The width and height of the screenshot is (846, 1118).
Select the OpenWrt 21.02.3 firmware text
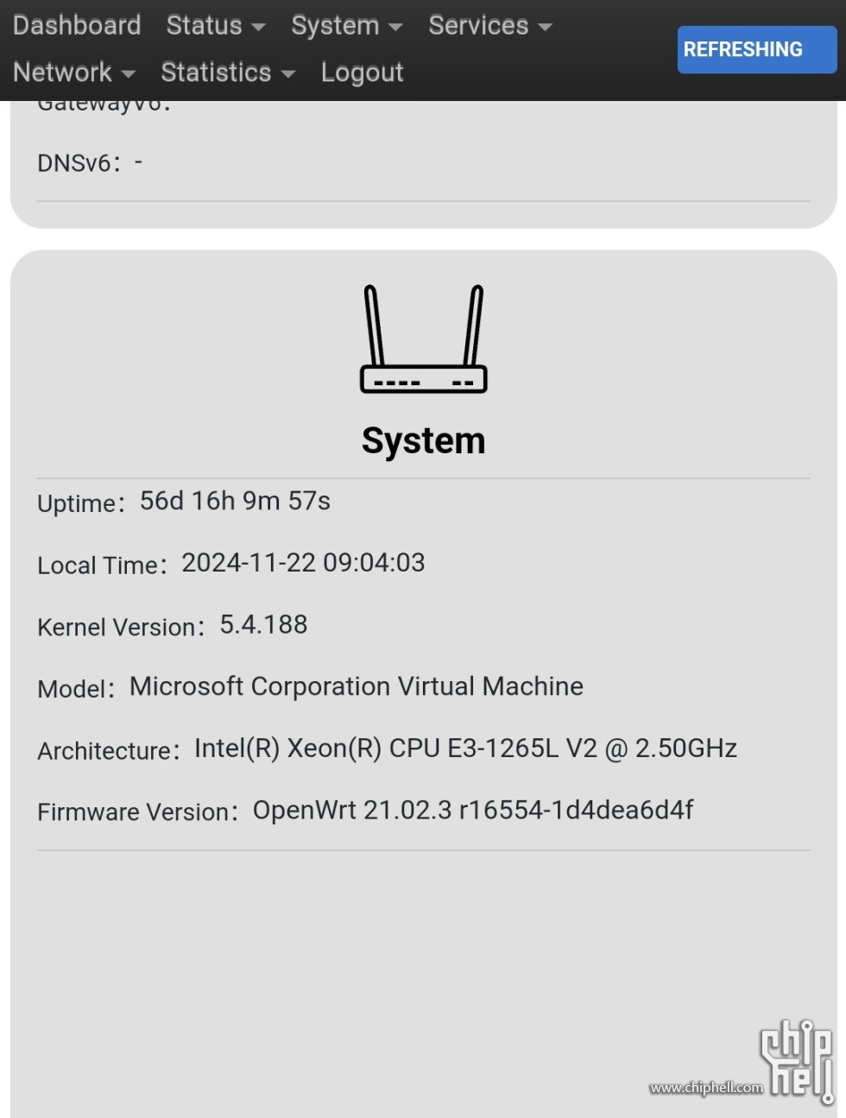473,810
